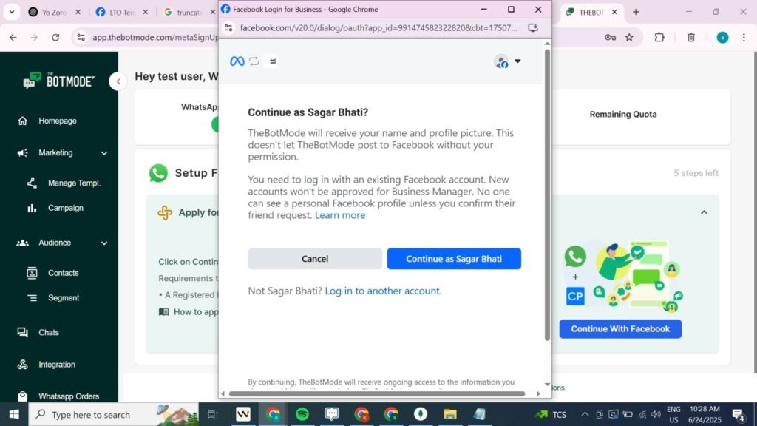This screenshot has width=757, height=426.
Task: Switch to the Yo Zoro tab
Action: 53,12
